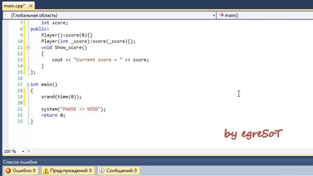This screenshot has height=176, width=313.
Task: Click the 'srand(time(0));' statement
Action: point(61,97)
